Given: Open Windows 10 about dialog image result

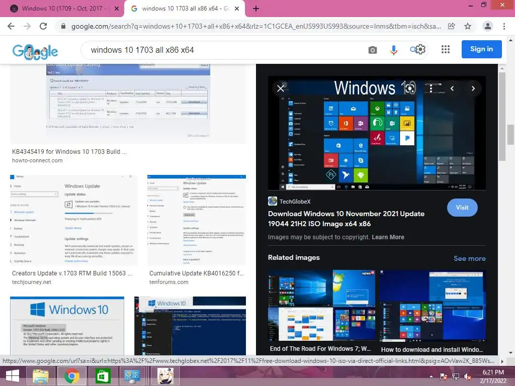Looking at the screenshot, I should (67, 326).
